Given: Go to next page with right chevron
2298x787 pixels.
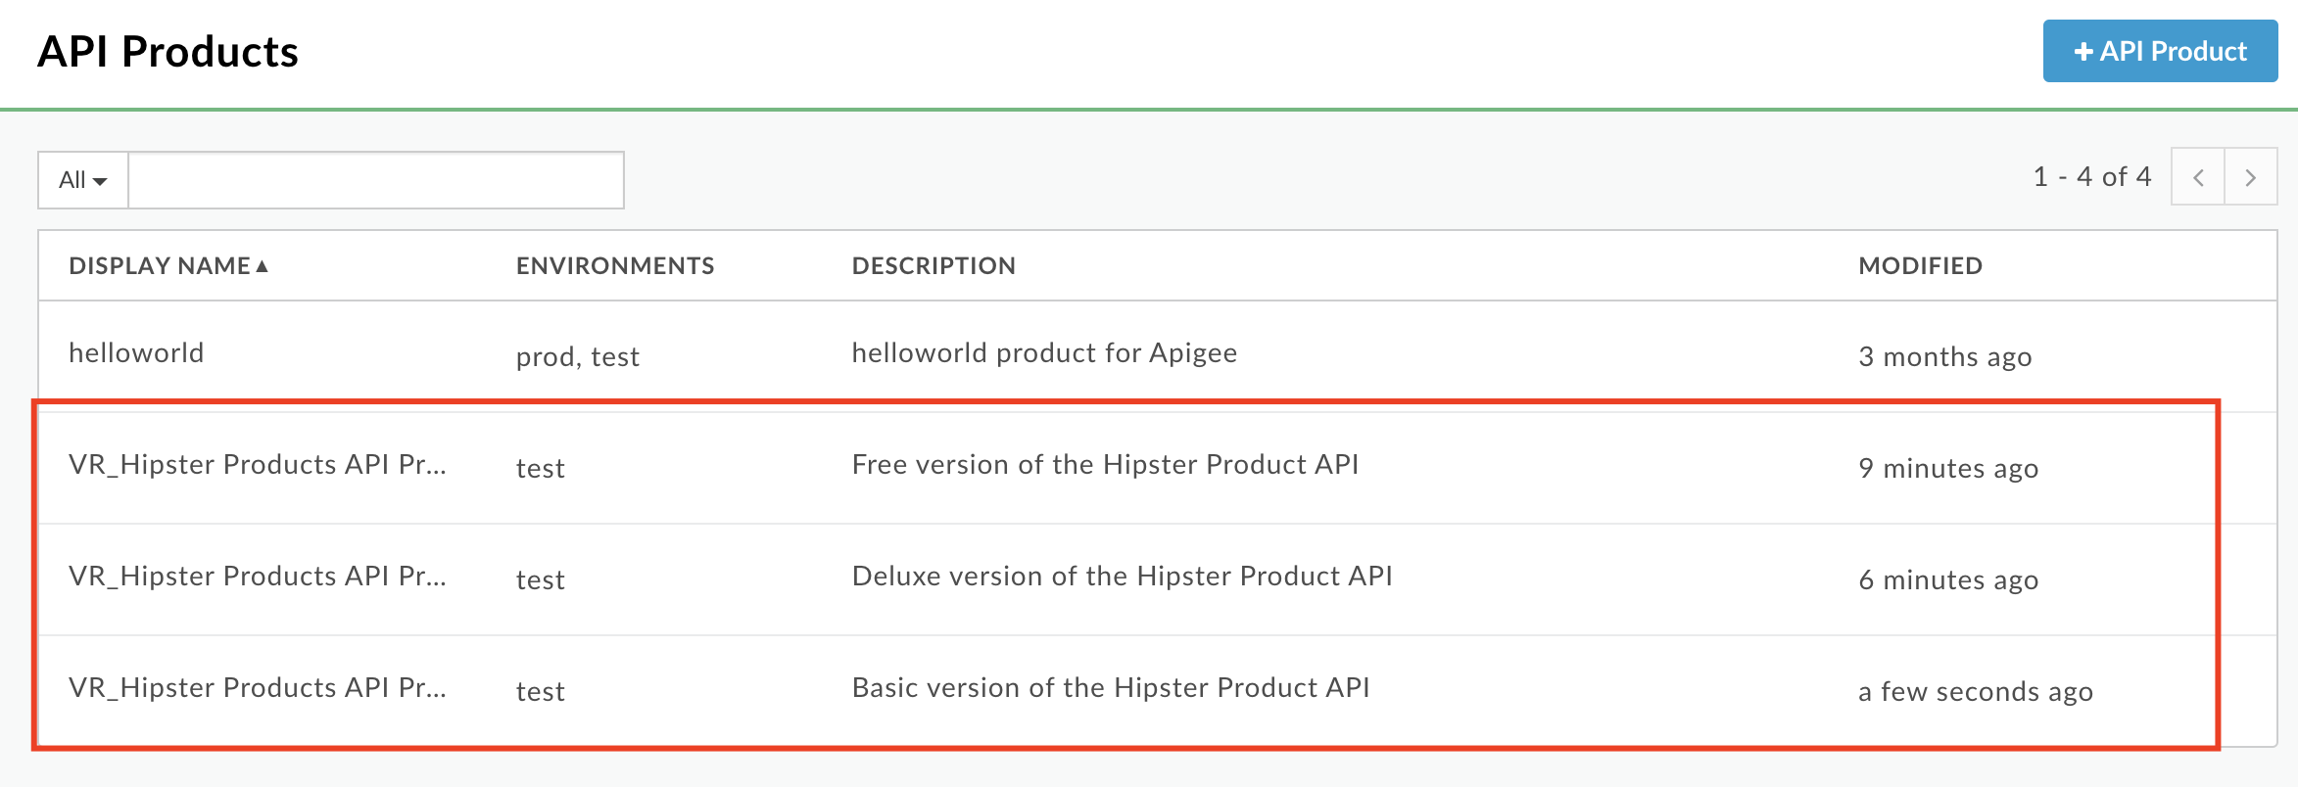Looking at the screenshot, I should click(2251, 177).
